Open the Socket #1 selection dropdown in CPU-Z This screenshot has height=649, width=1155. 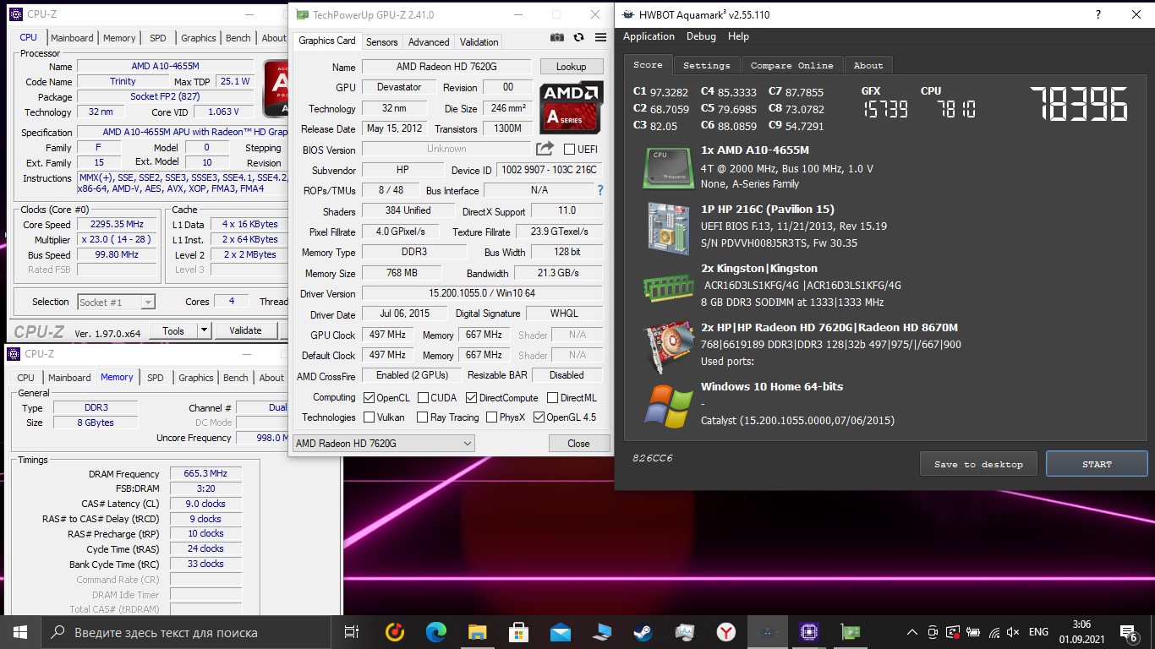click(x=116, y=302)
